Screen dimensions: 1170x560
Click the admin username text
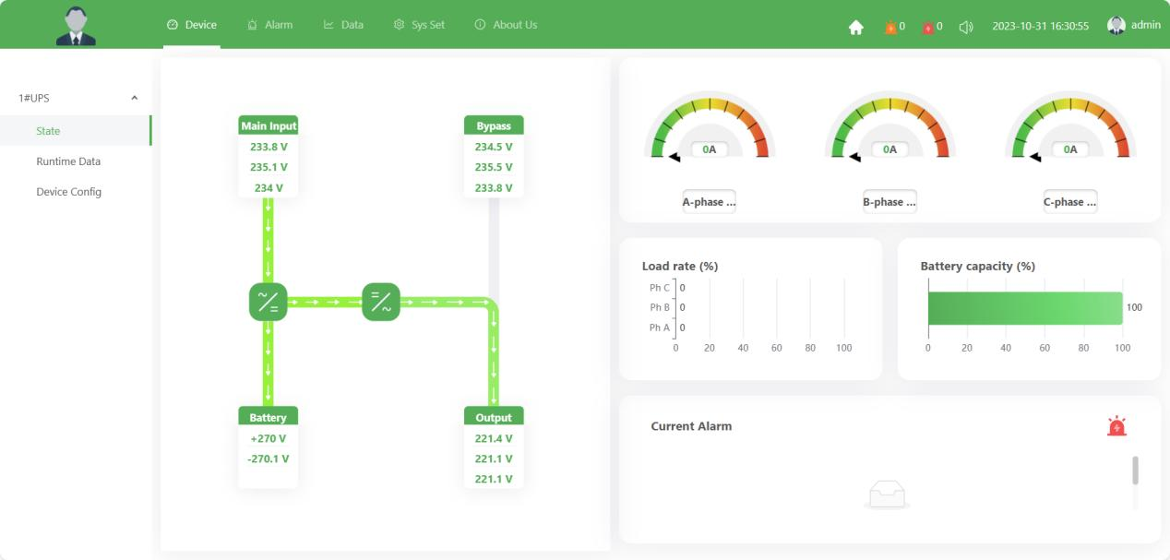(x=1146, y=25)
